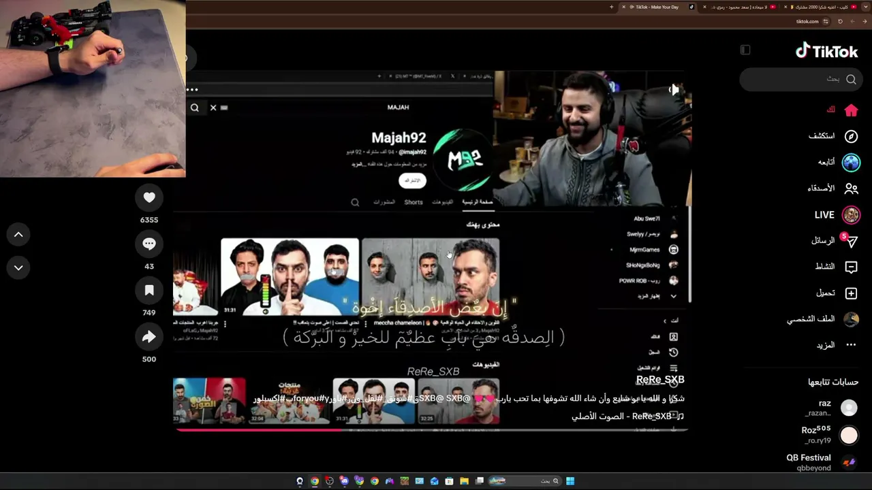Open the Activity notifications icon
Screen dimensions: 872x490
851,267
